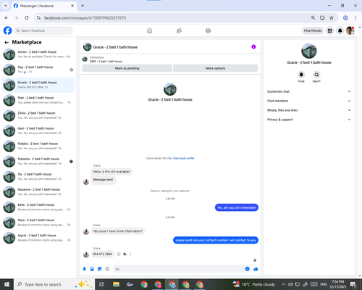
Task: Focus the Search Facebook box
Action: [x=43, y=30]
